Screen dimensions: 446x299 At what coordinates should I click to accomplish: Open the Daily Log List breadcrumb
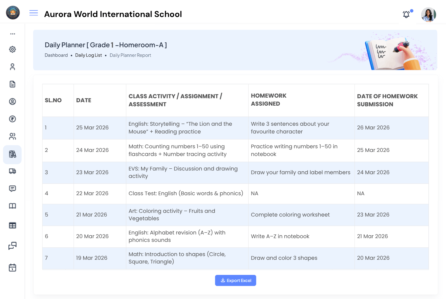88,55
